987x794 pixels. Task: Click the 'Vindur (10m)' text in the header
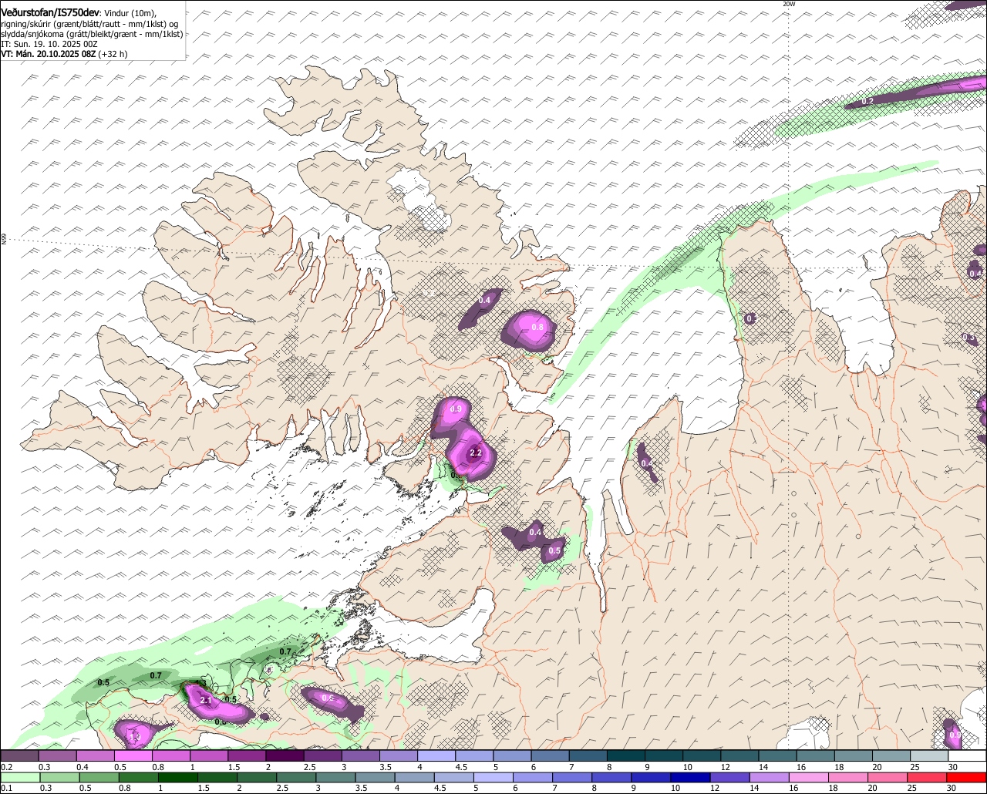(x=130, y=13)
